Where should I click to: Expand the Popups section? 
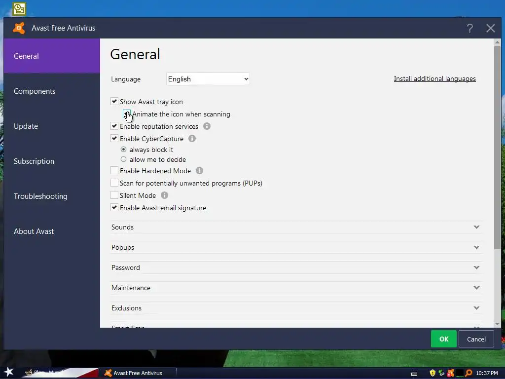coord(296,248)
